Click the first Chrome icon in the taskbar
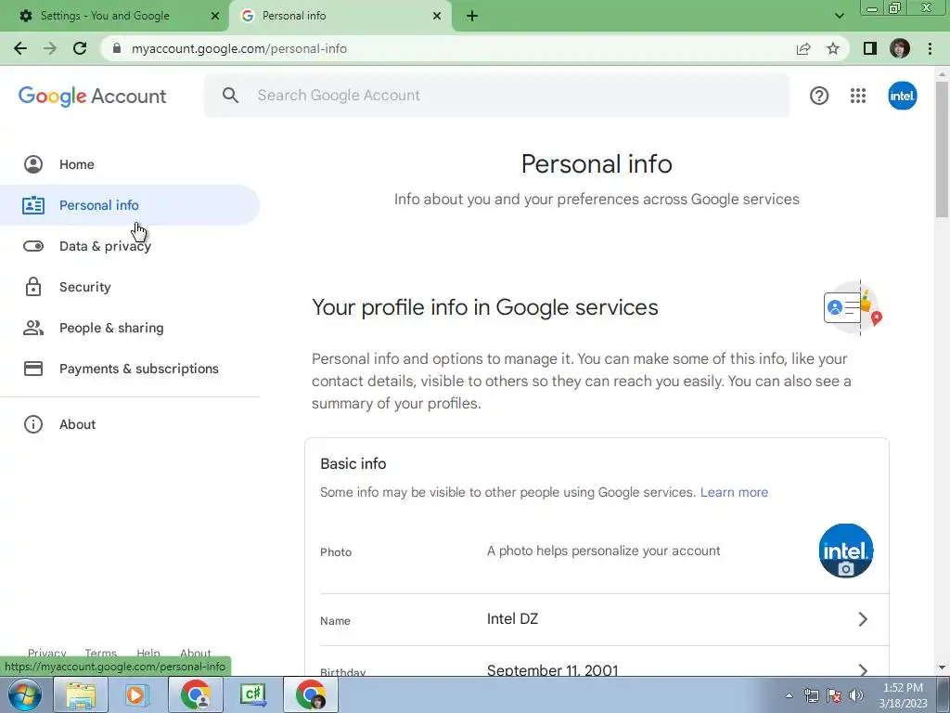Image resolution: width=950 pixels, height=713 pixels. pyautogui.click(x=195, y=694)
